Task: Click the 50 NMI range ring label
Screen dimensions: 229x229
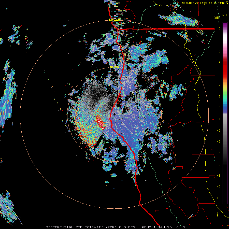Action: click(114, 67)
